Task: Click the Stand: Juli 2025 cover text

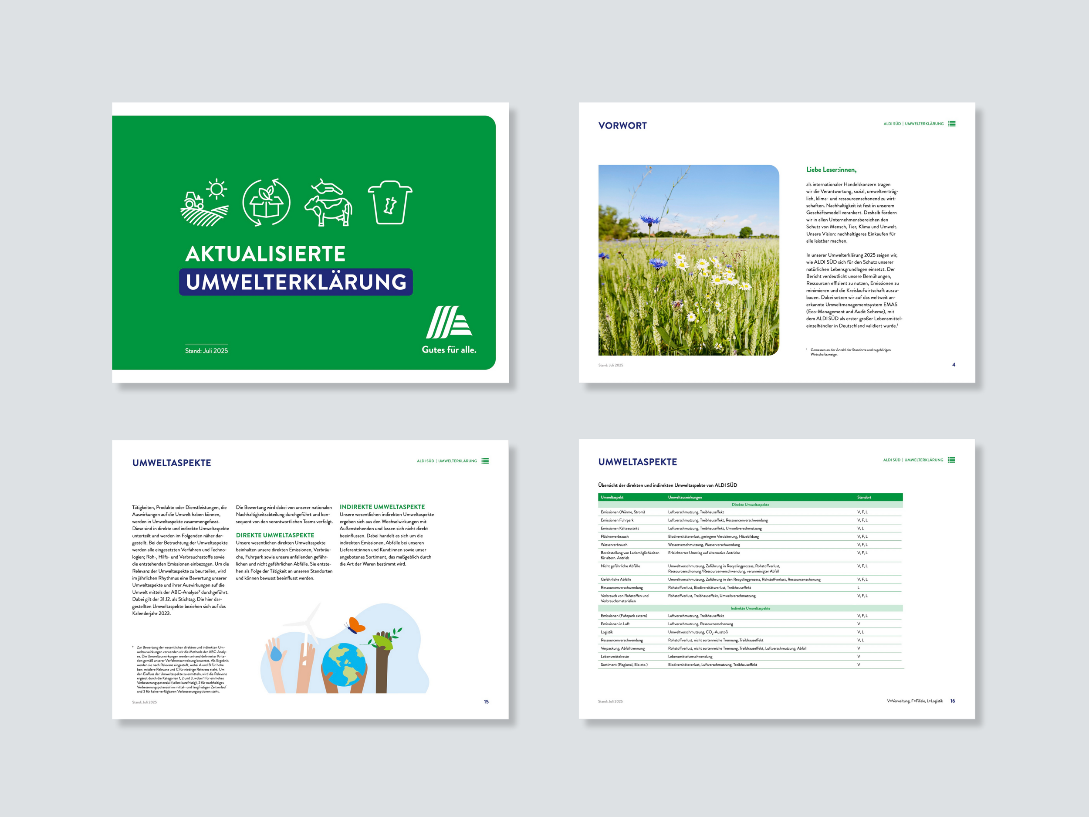Action: click(206, 351)
